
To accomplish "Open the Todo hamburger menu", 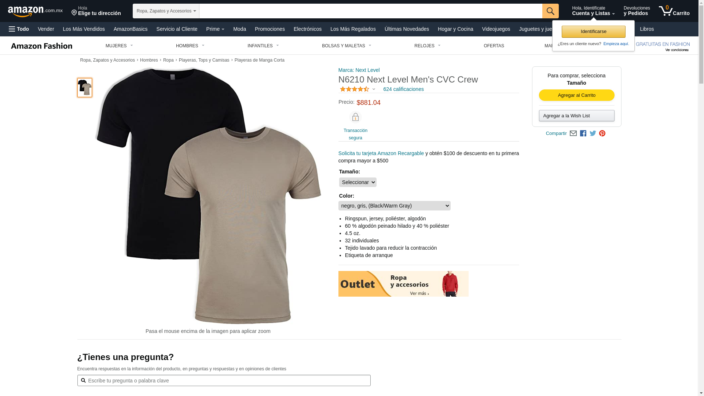I will pos(19,29).
